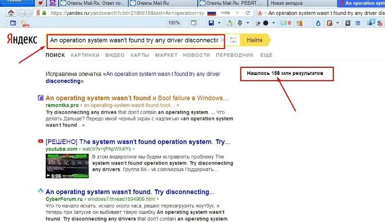
Task: Click the grey toggle-switches icon in toolbar
Action: 257,23
